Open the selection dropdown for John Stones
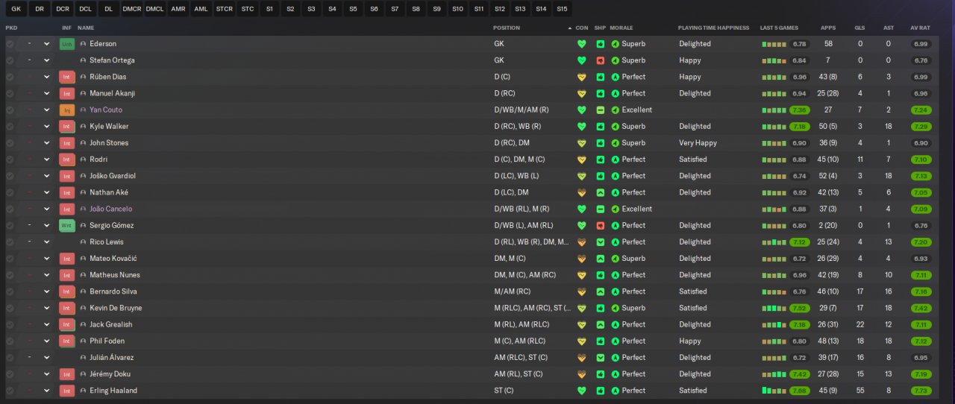 (47, 143)
